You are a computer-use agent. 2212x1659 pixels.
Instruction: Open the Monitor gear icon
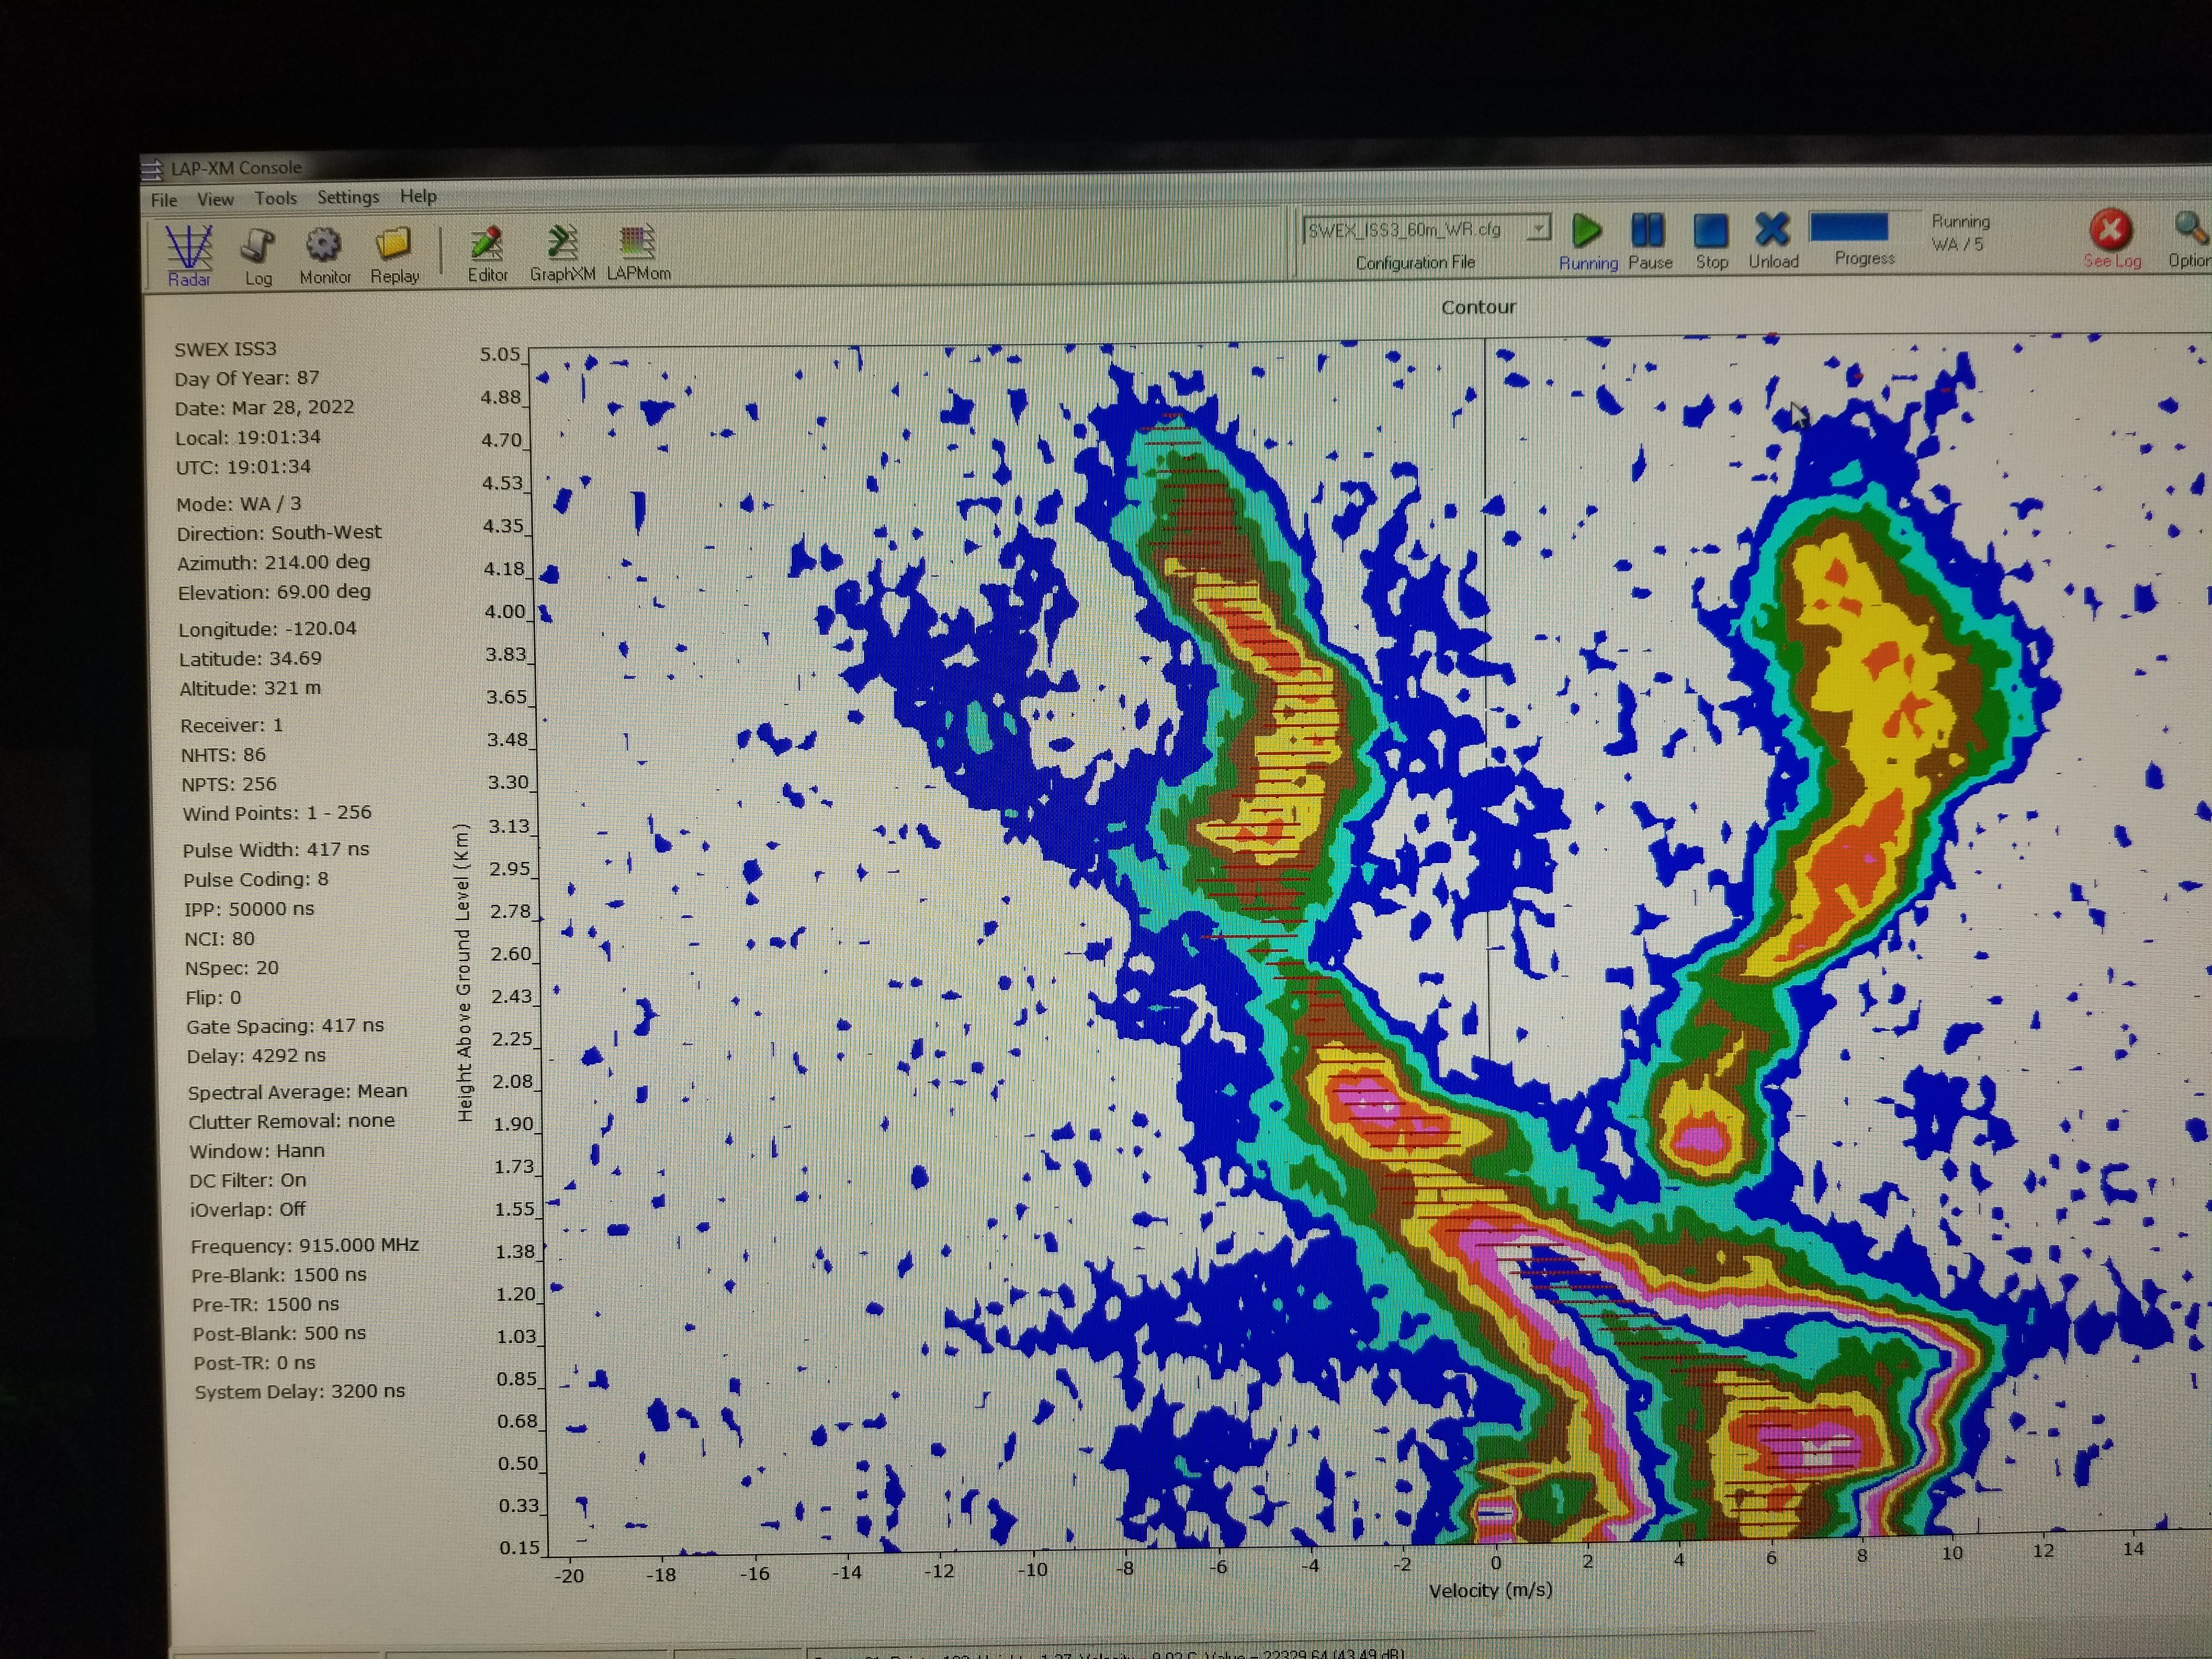pos(324,245)
